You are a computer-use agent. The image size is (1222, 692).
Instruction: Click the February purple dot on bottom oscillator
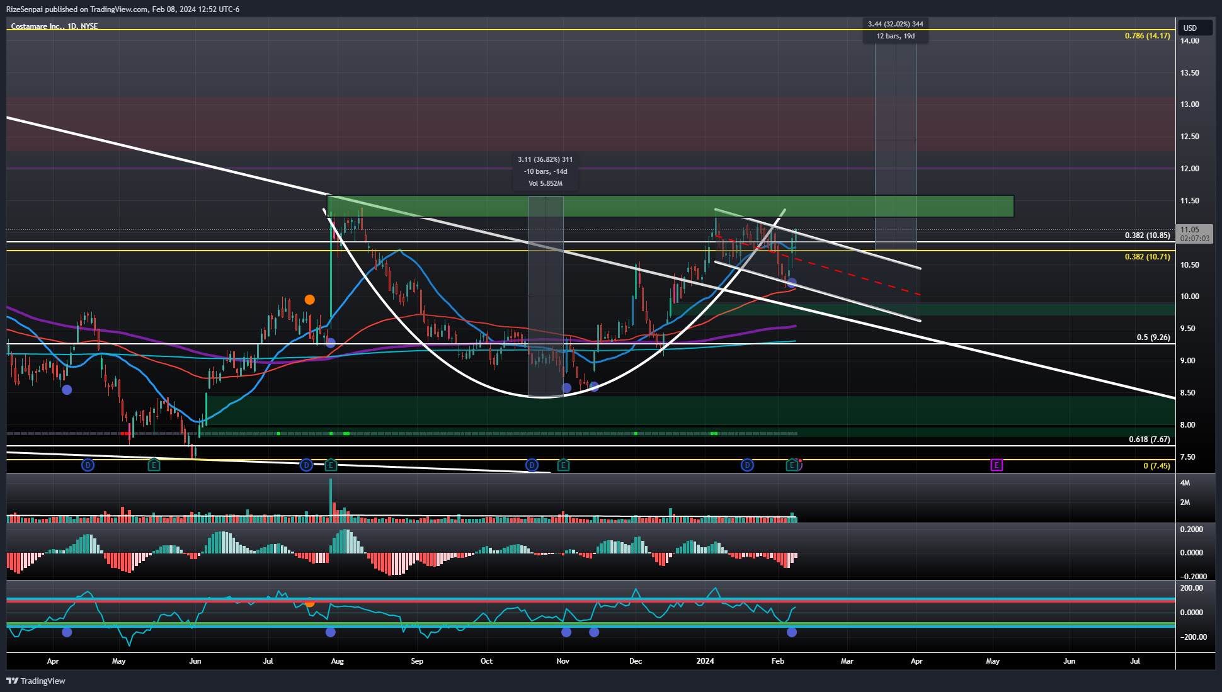(x=792, y=632)
